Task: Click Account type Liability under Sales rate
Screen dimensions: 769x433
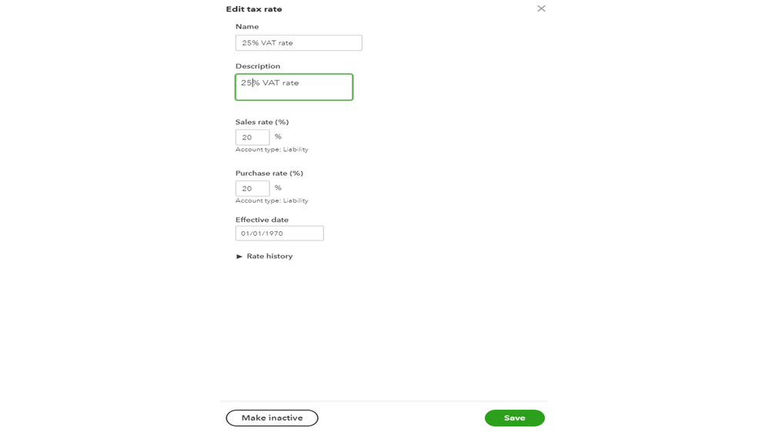Action: [271, 149]
